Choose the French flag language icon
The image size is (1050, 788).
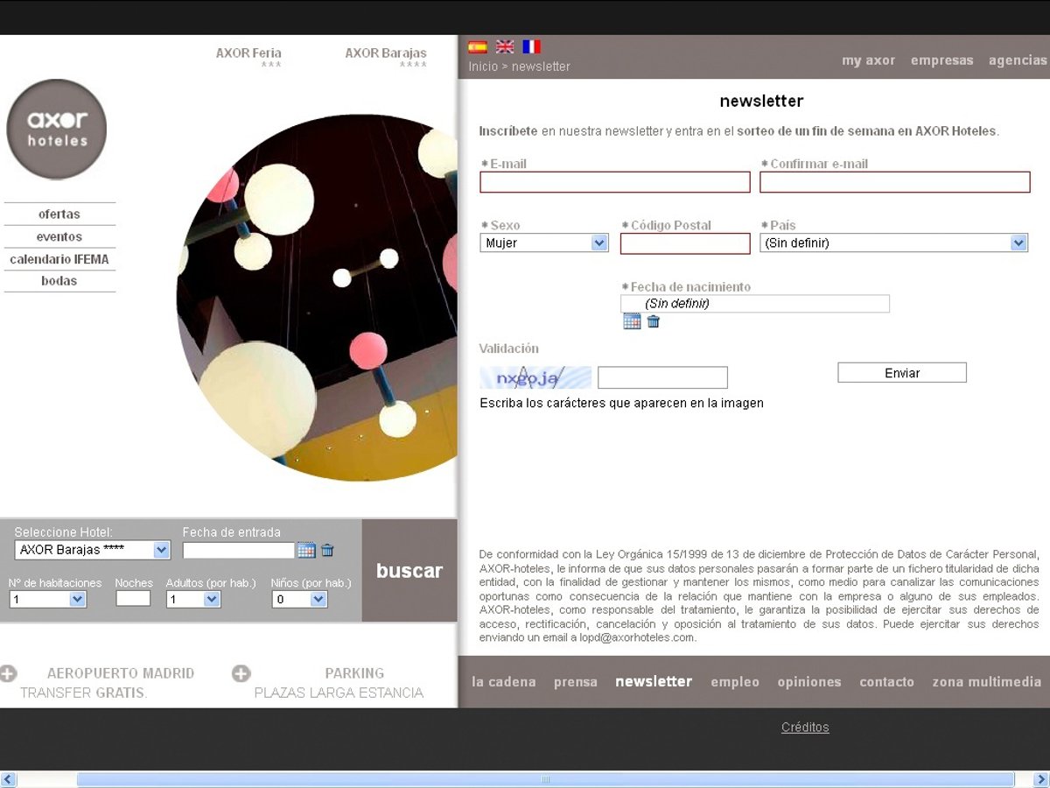[531, 47]
